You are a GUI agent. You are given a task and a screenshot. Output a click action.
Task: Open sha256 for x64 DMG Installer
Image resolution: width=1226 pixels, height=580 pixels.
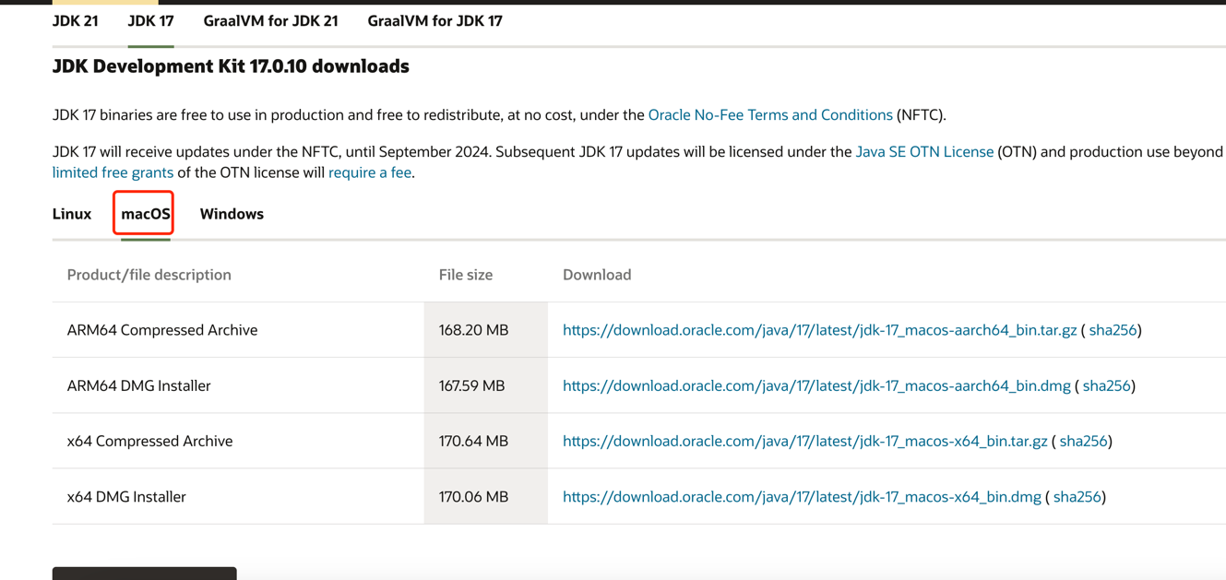pyautogui.click(x=1077, y=496)
